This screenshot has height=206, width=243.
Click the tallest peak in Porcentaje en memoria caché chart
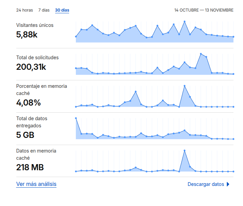tap(184, 86)
